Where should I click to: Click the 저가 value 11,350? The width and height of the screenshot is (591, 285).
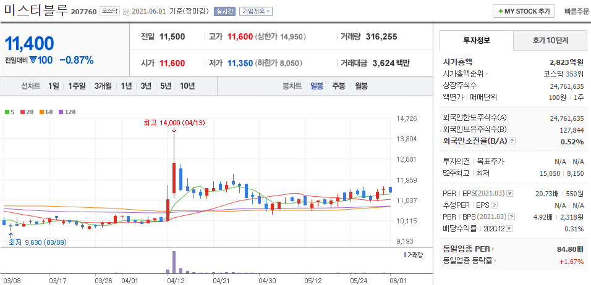(x=240, y=63)
